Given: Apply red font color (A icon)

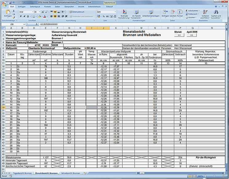Looking at the screenshot, I should point(45,16).
